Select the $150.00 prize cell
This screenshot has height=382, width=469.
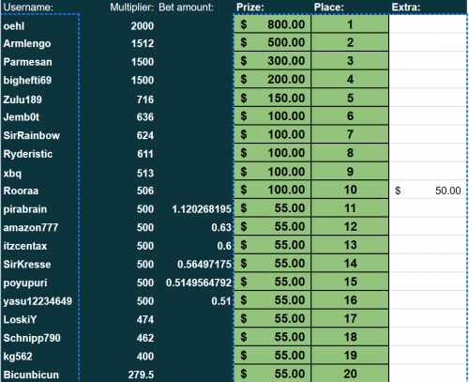[x=272, y=98]
